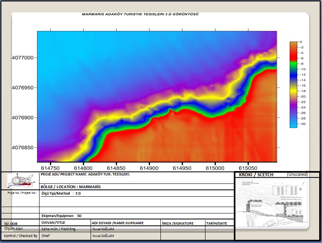This screenshot has width=322, height=243.
Task: Select the 'İMZA /SIGNATURE' column header
Action: [x=178, y=223]
